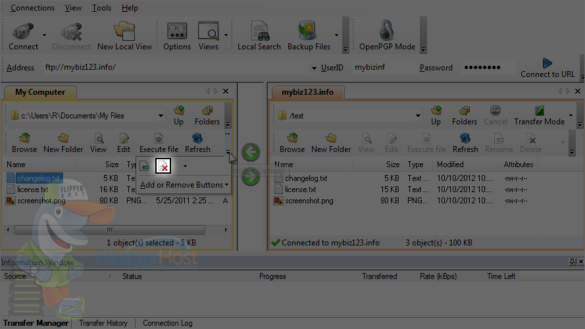Click the Connect toolbar icon
Screen dimensions: 585x329
(x=23, y=32)
